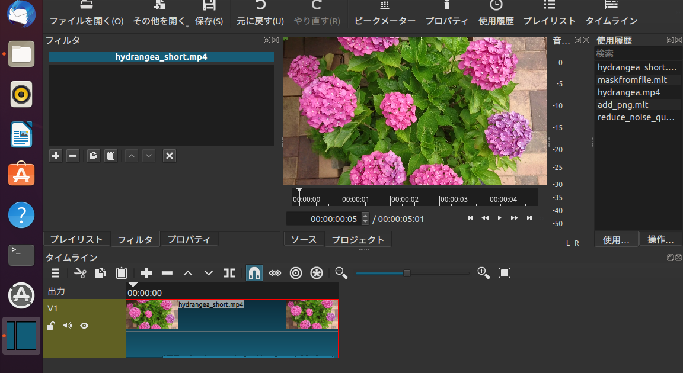Switch to the プレイリスト tab

click(x=76, y=239)
